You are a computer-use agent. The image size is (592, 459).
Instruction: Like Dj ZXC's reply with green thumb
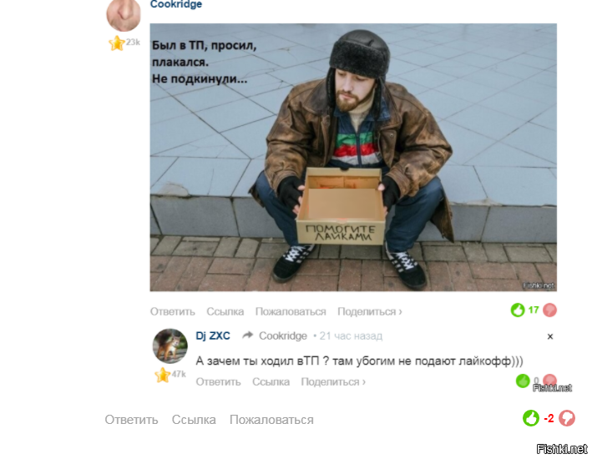click(523, 381)
